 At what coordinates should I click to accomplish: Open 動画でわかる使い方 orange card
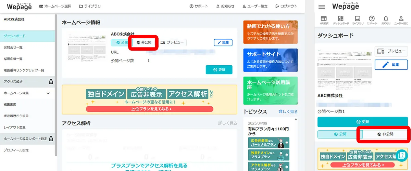270,32
